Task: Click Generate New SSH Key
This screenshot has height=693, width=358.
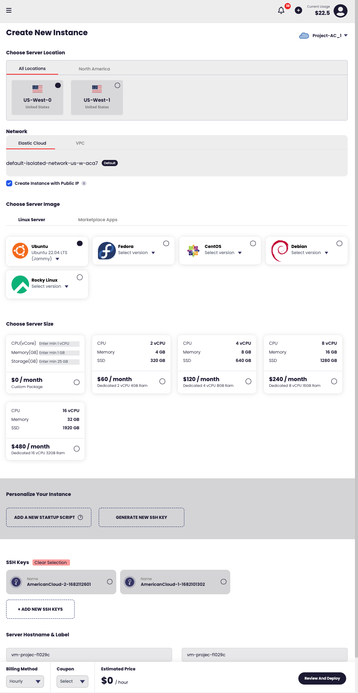Action: [x=142, y=517]
